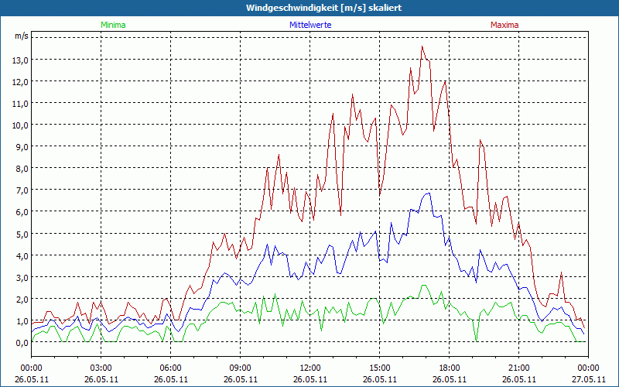Click the '18:00' time axis label
This screenshot has width=619, height=387.
[x=450, y=368]
